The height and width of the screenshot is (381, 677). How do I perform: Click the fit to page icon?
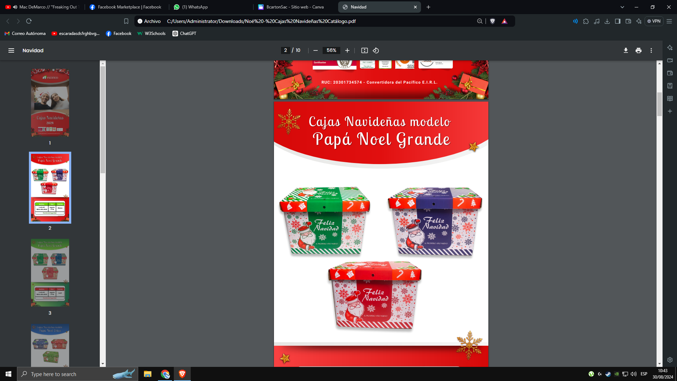pos(365,50)
